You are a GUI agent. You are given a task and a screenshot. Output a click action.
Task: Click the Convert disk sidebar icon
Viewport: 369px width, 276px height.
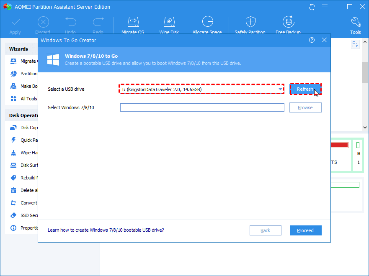coord(13,203)
